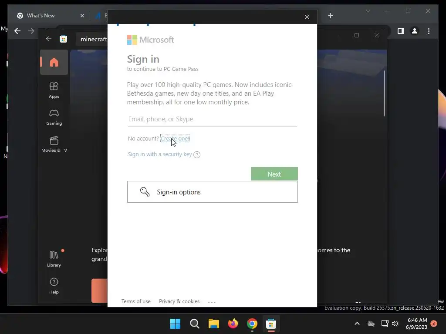Image resolution: width=446 pixels, height=334 pixels.
Task: Open Help in Store sidebar
Action: coord(54,286)
